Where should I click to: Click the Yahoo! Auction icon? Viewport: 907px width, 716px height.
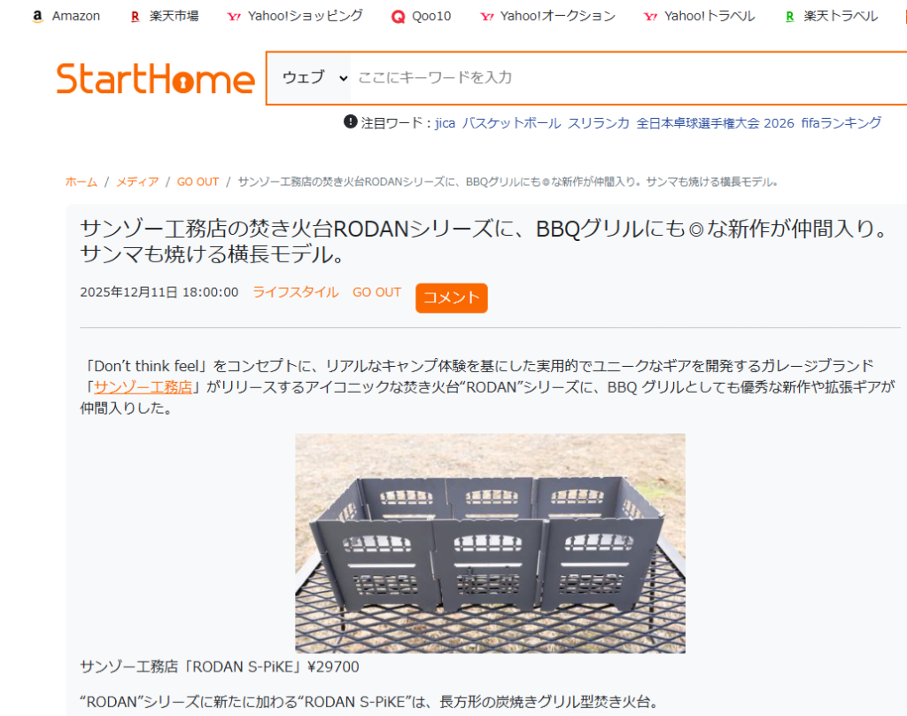(487, 17)
